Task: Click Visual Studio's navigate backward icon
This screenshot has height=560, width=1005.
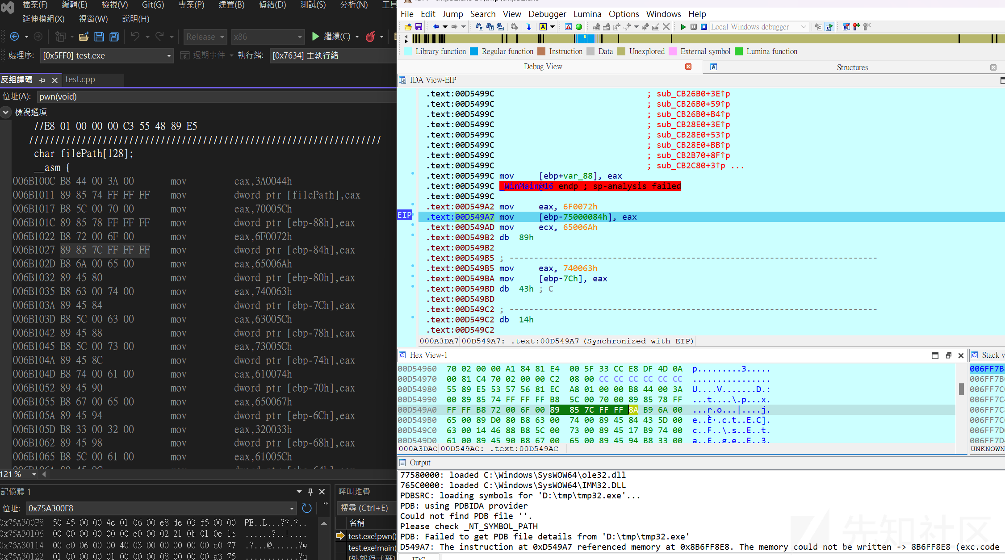Action: [14, 37]
